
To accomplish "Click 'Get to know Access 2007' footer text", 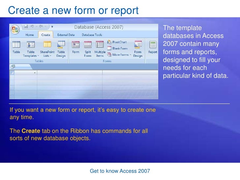I will pos(120,171).
